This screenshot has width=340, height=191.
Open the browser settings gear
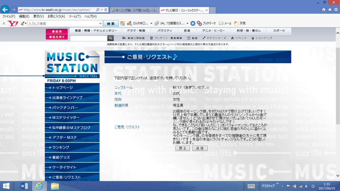point(336,10)
